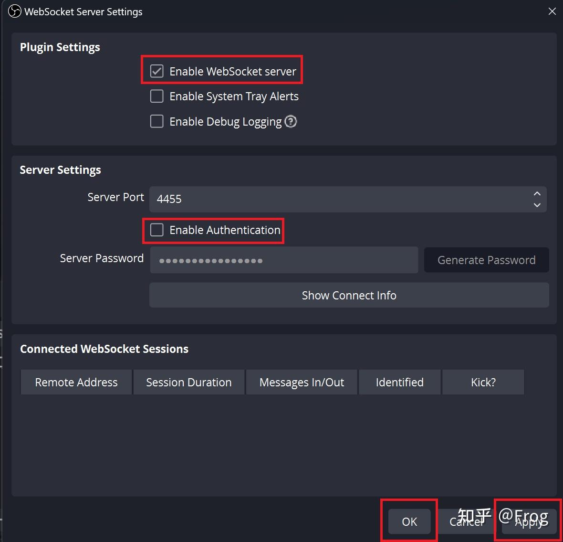Toggle Enable Authentication checkbox

pyautogui.click(x=156, y=230)
